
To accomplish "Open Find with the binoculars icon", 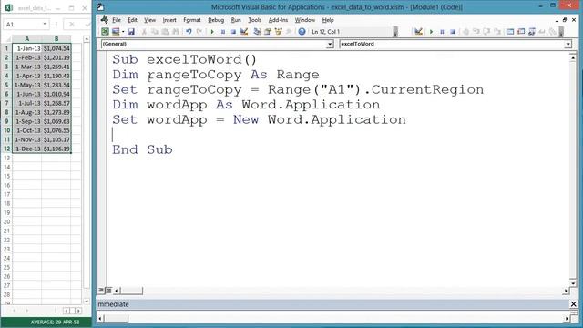I will 176,32.
